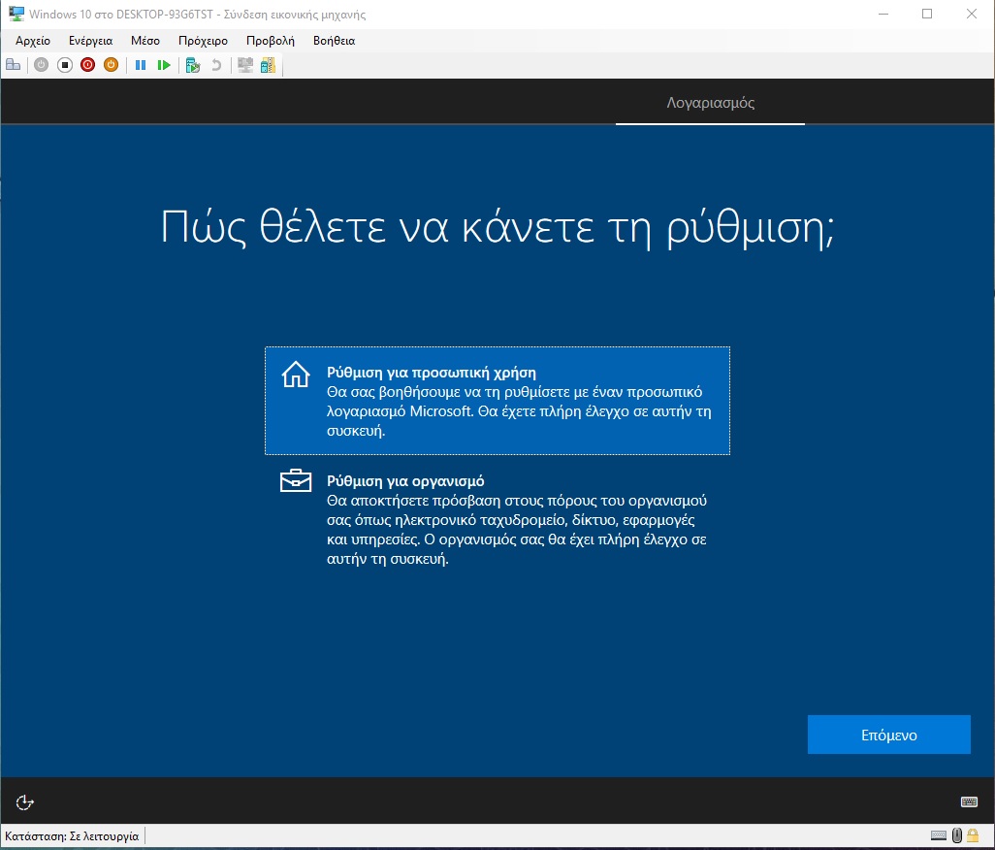Open the on-screen keyboard icon in the dark bar
Image resolution: width=995 pixels, height=850 pixels.
[969, 801]
